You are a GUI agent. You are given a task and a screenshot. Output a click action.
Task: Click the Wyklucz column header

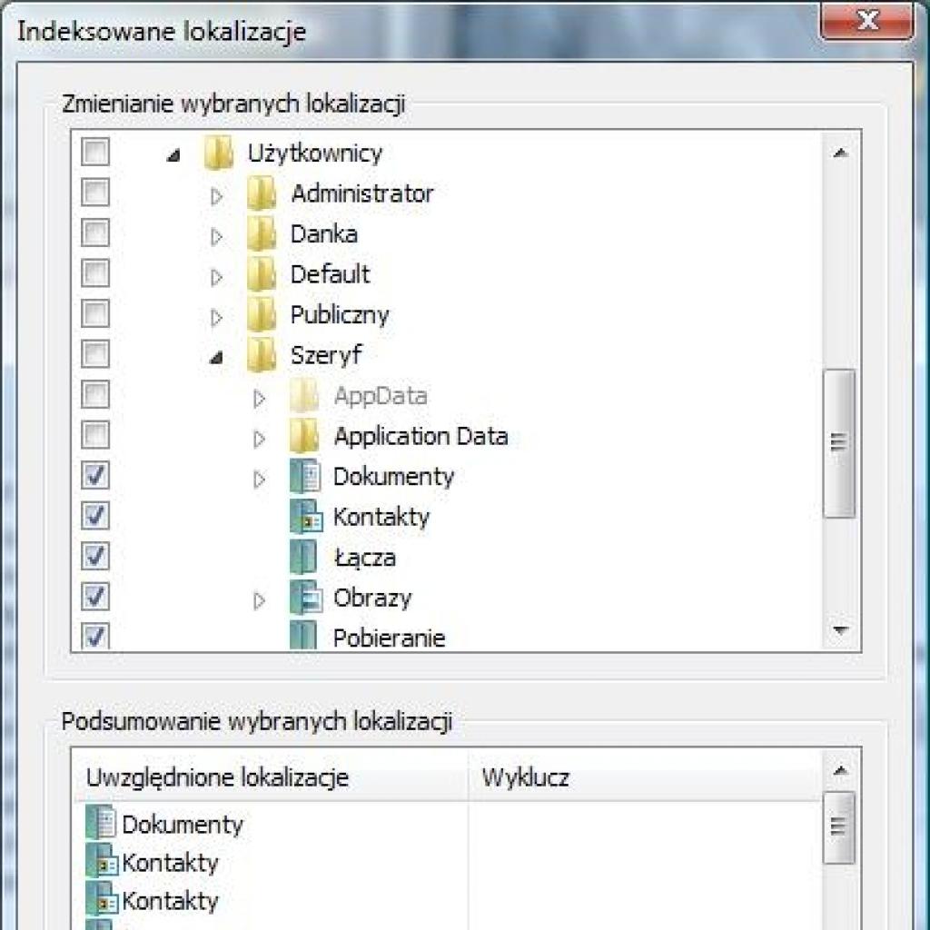pos(645,777)
